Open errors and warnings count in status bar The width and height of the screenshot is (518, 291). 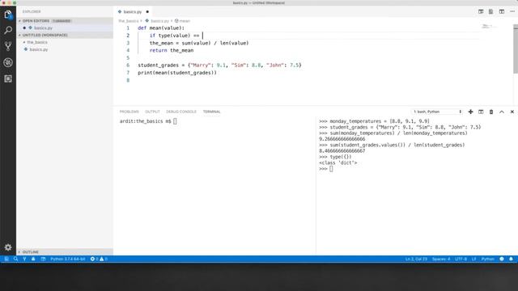pos(99,259)
